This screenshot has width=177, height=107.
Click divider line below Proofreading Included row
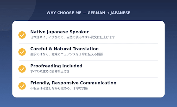coord(88,77)
